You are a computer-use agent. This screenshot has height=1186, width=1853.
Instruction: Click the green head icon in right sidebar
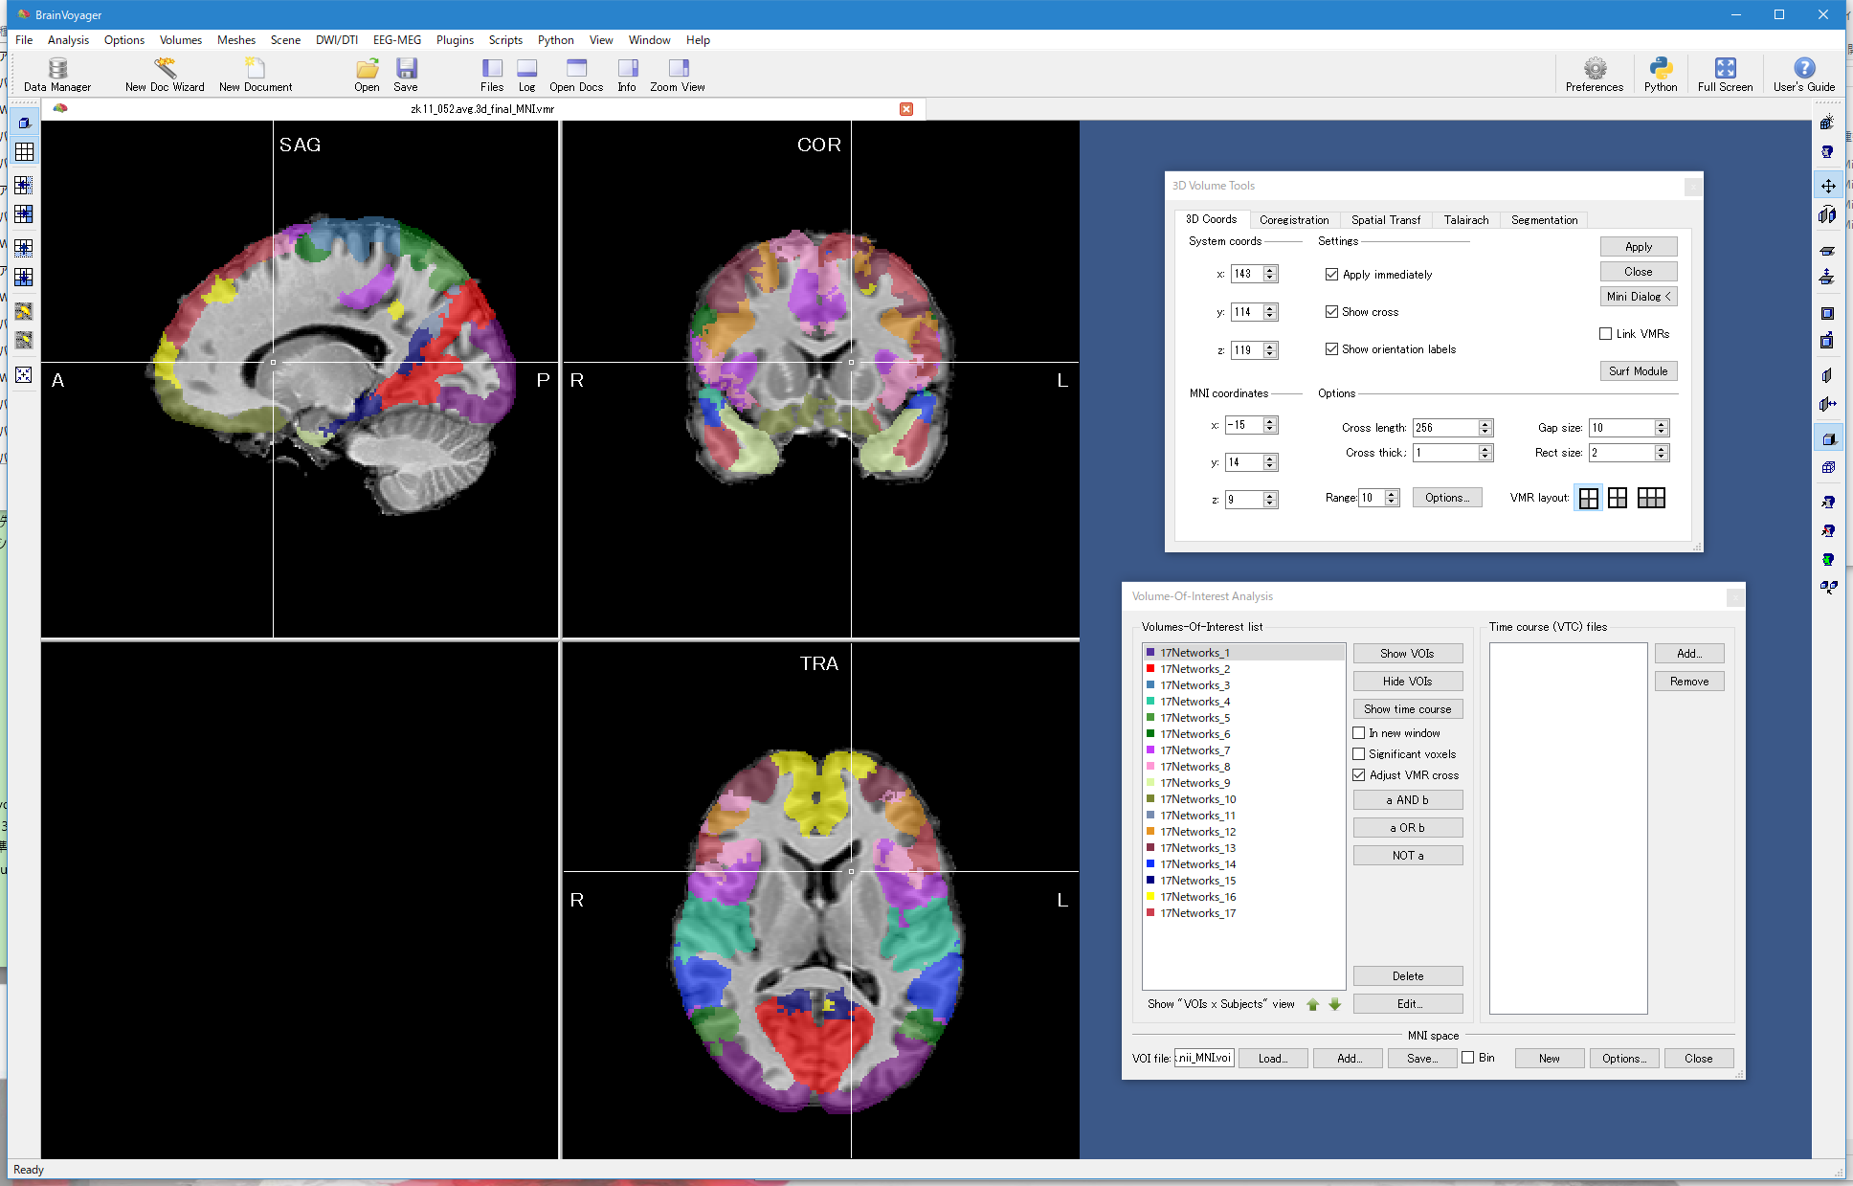pos(1828,560)
